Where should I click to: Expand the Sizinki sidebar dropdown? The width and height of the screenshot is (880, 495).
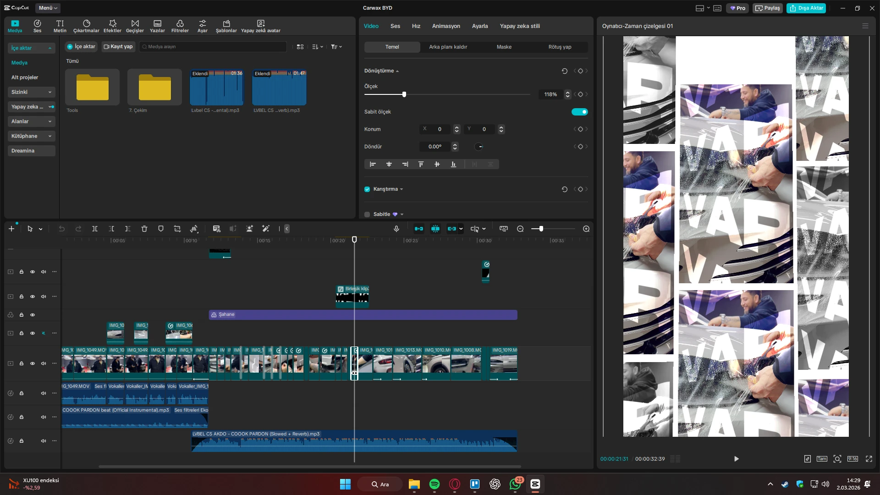tap(31, 92)
